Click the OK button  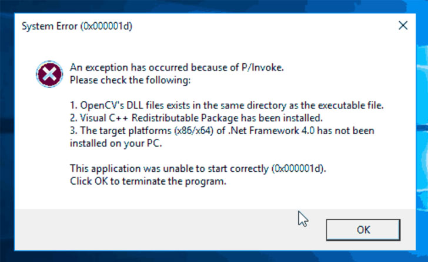tap(363, 229)
